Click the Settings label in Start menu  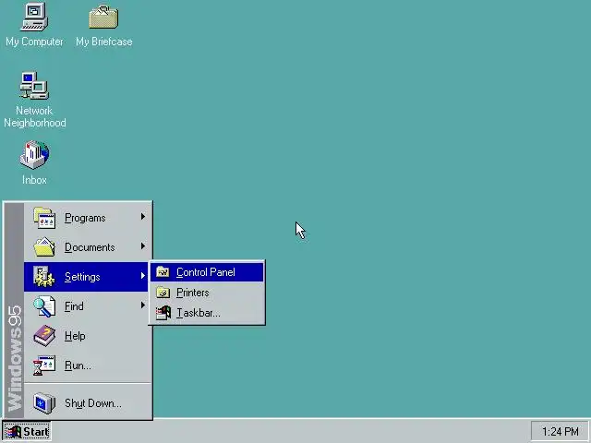[82, 277]
